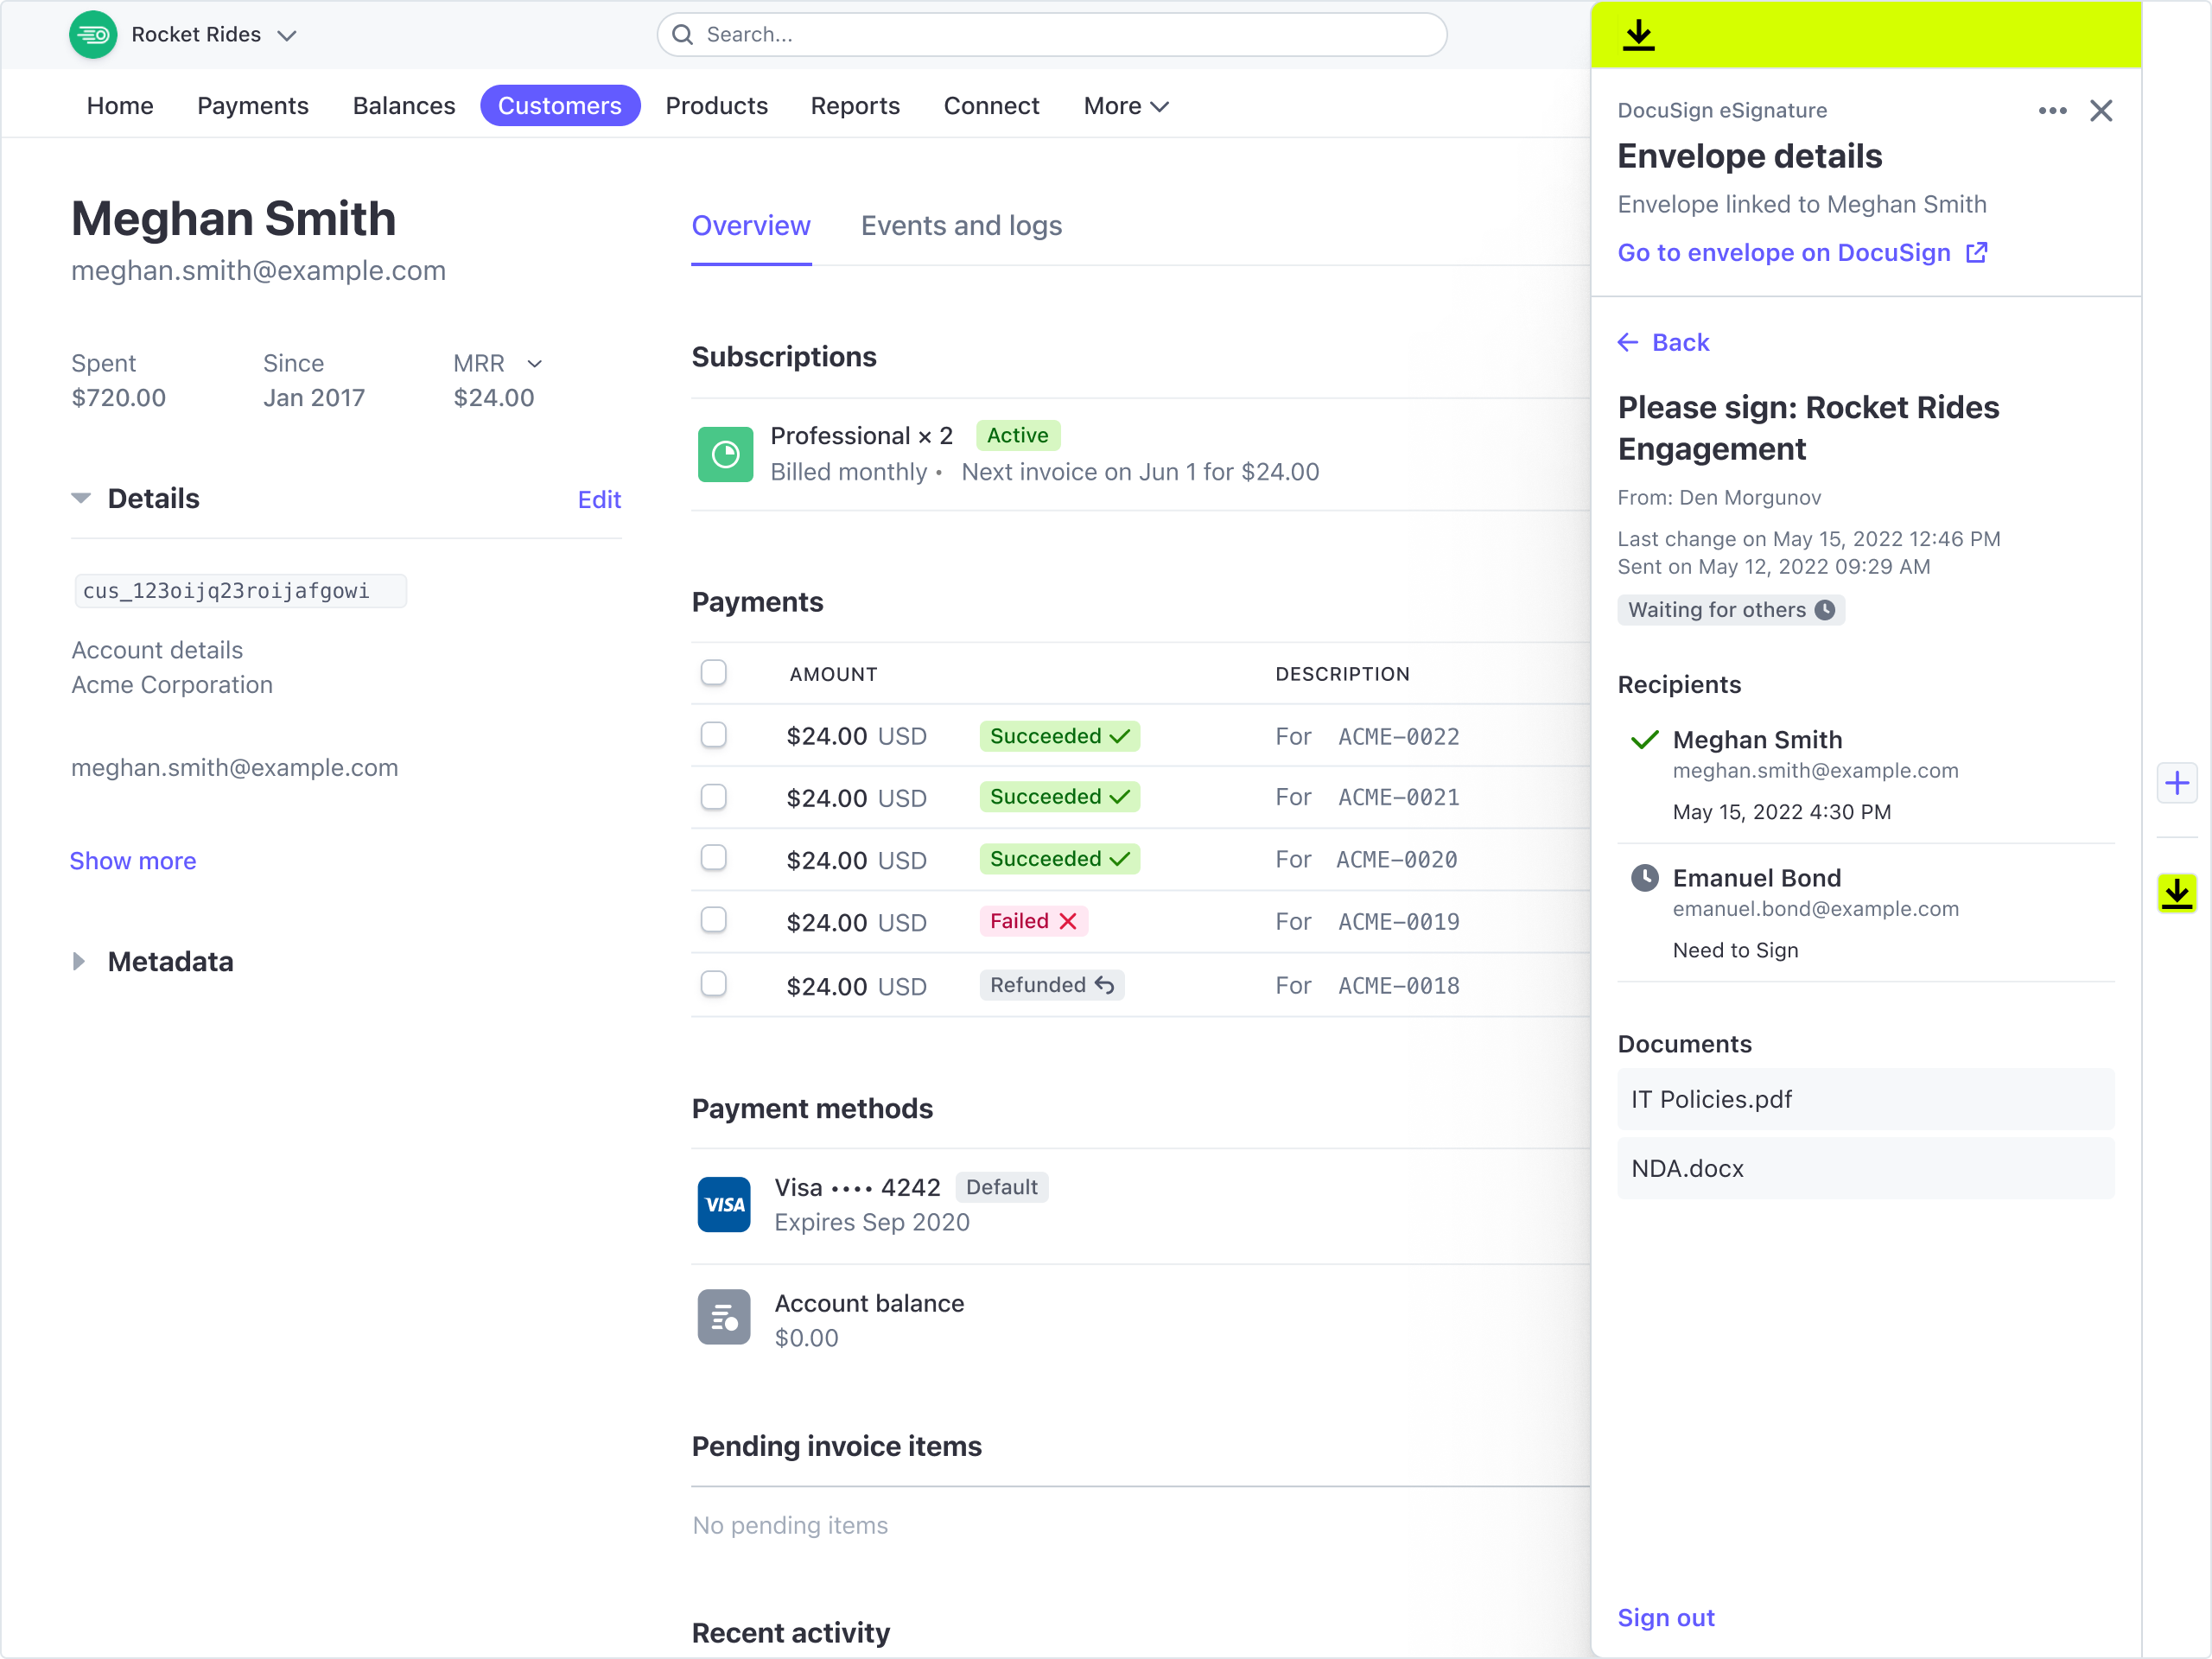
Task: Check the Failed payment row checkbox
Action: point(713,921)
